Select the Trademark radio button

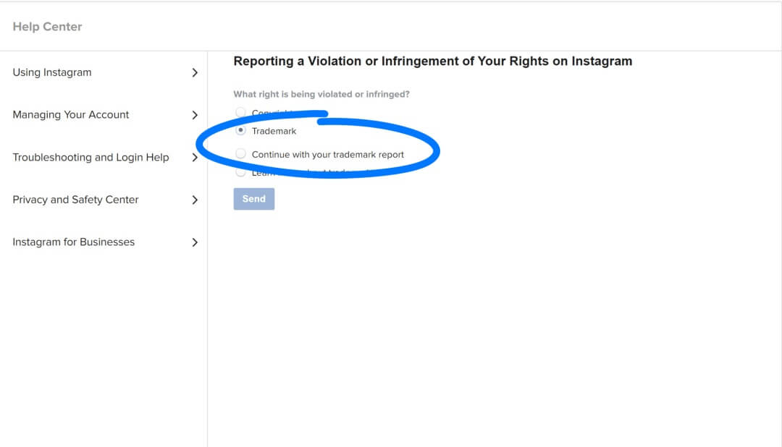tap(241, 131)
